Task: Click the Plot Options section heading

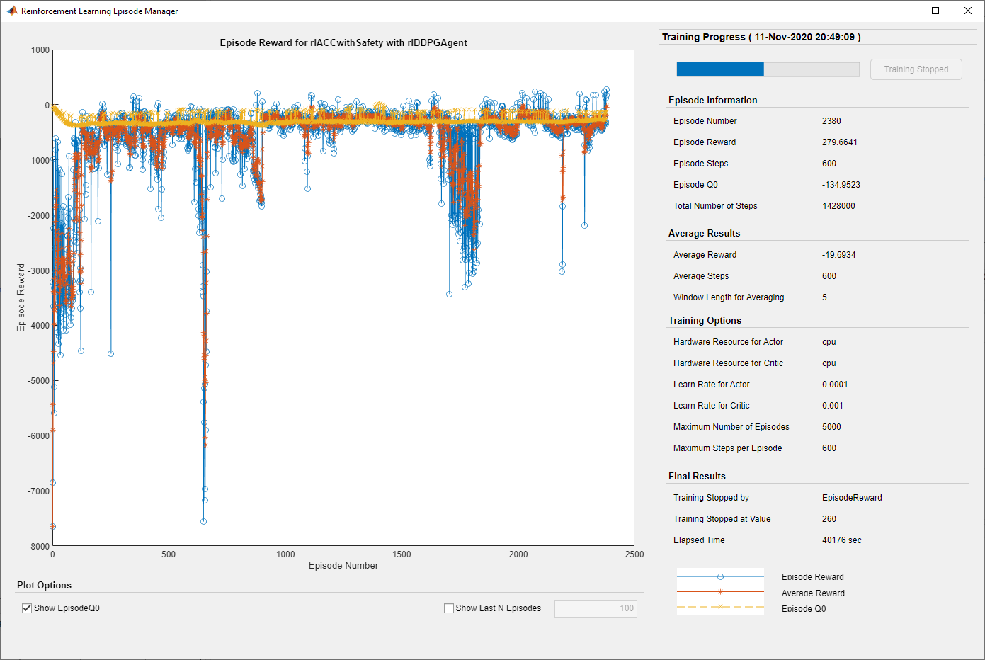Action: point(44,585)
